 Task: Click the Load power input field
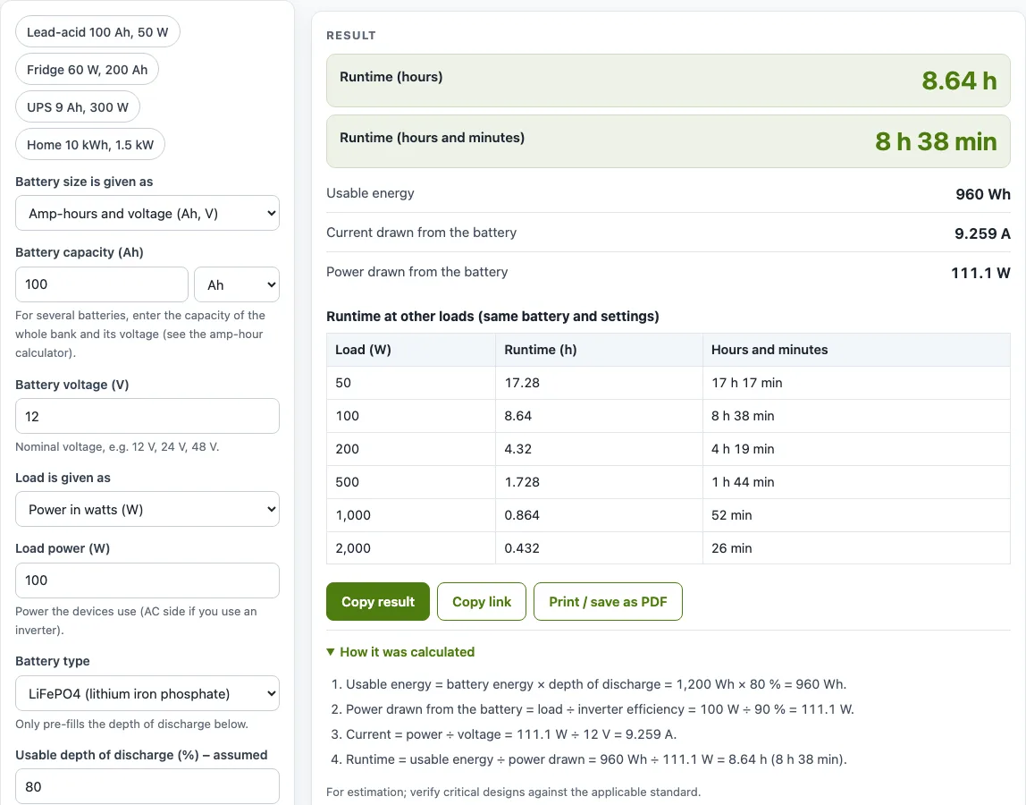click(x=147, y=580)
